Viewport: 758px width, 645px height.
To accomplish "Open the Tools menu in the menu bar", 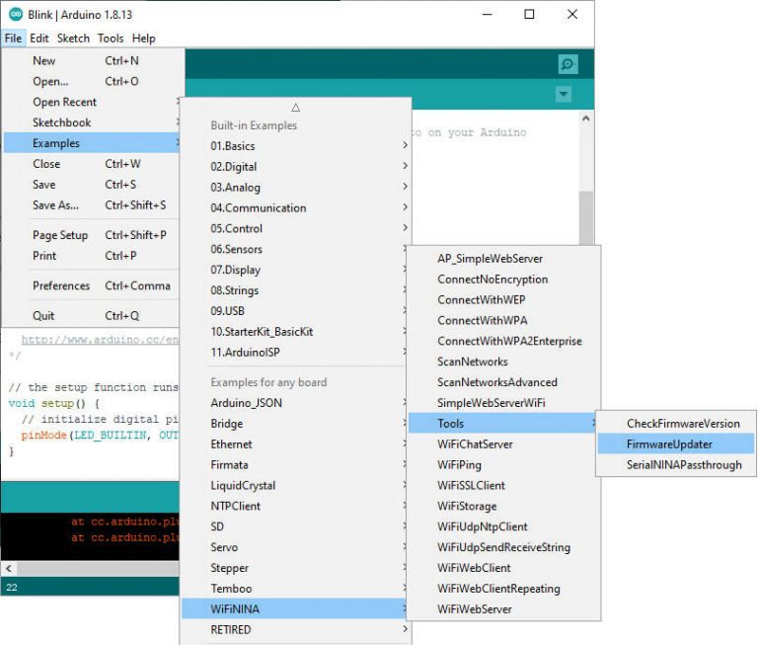I will click(x=111, y=39).
